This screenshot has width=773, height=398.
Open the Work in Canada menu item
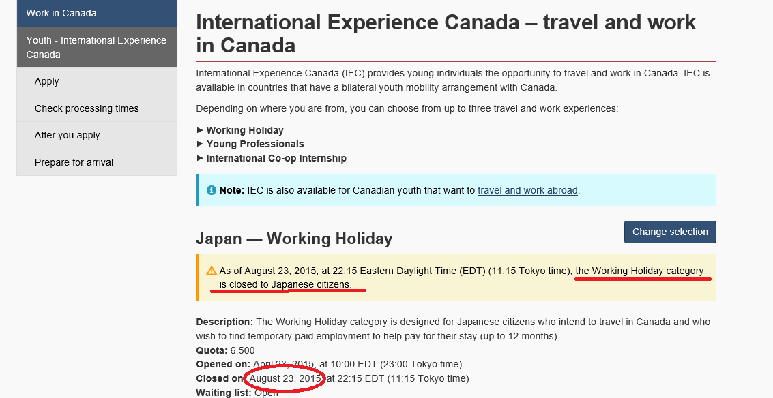61,13
